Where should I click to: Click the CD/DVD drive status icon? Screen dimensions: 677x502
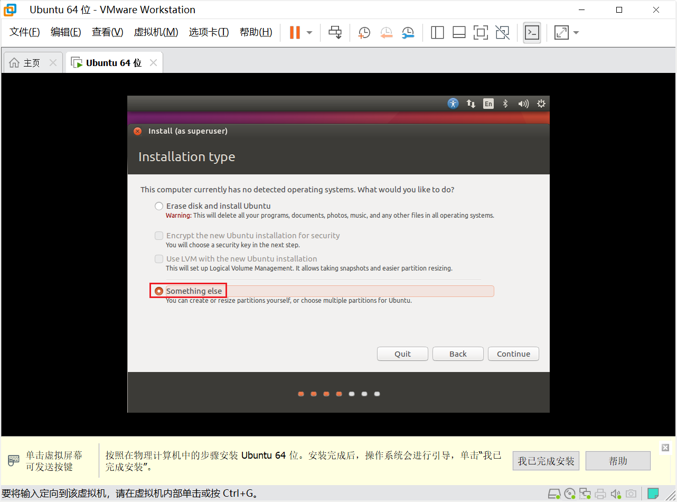coord(570,494)
